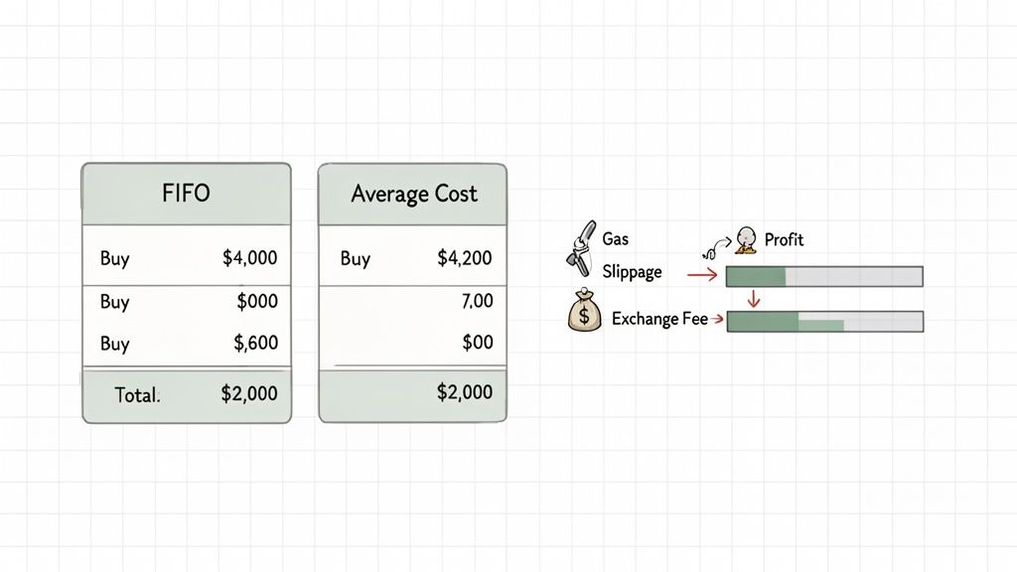
Task: Toggle the Average Cost table header
Action: pos(413,193)
